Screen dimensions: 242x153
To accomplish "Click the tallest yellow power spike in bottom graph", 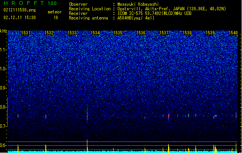I will pos(87,146).
